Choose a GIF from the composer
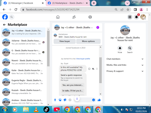The height and width of the screenshot is (113, 151). pos(70,100)
